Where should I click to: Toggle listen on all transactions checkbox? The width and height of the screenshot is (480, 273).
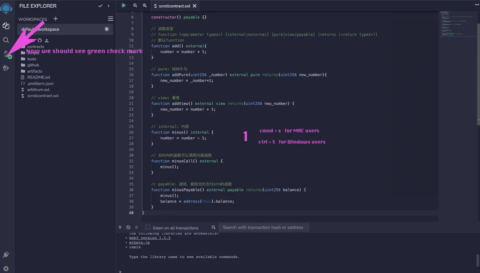click(148, 227)
